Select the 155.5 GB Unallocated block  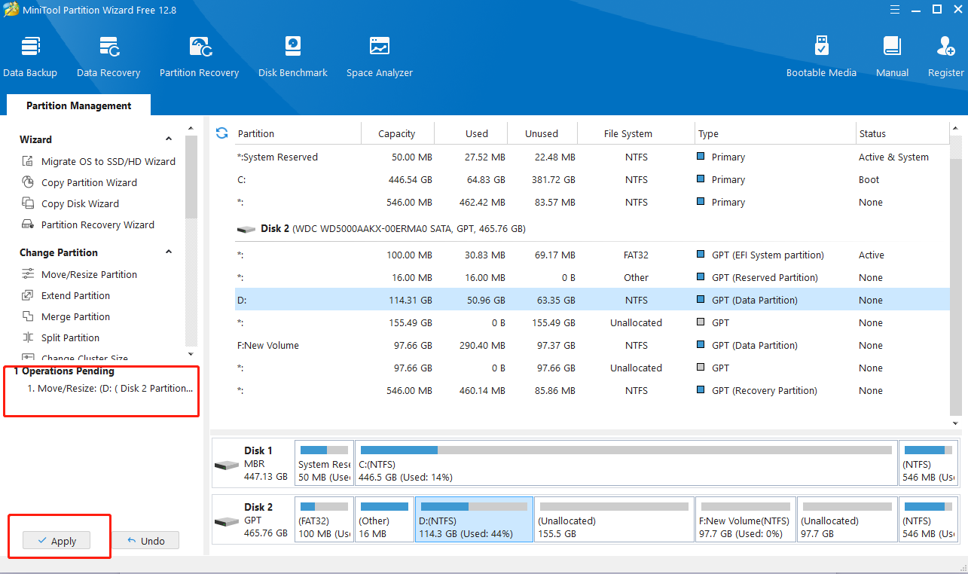pyautogui.click(x=614, y=519)
